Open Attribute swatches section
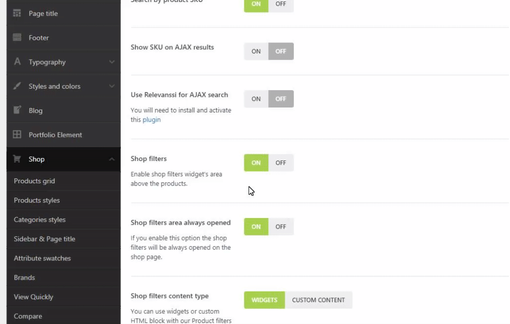Viewport: 510px width, 324px height. click(42, 258)
